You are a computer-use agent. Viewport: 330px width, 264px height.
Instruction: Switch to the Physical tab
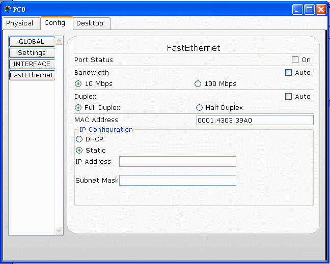20,23
